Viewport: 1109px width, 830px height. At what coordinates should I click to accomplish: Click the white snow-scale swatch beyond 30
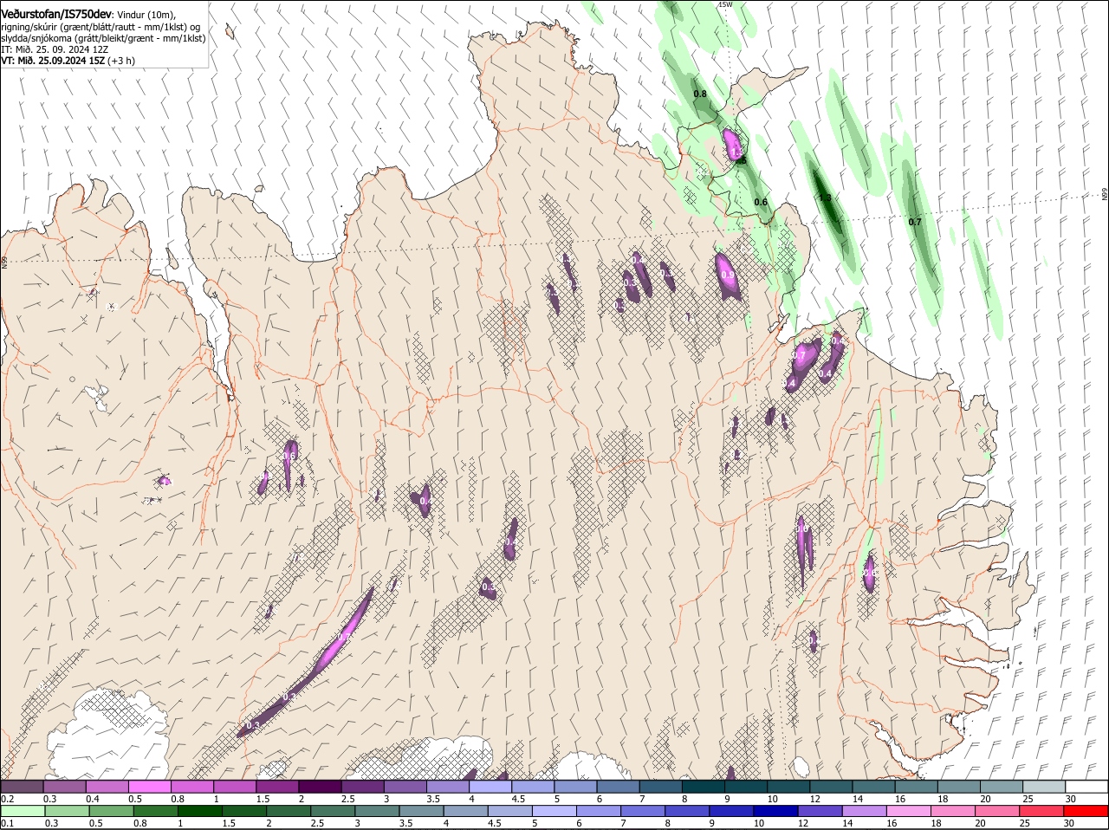[1086, 787]
